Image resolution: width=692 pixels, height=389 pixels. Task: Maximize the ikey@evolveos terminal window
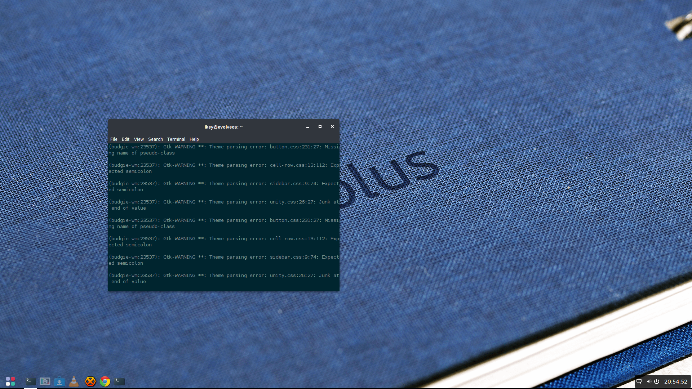(320, 126)
